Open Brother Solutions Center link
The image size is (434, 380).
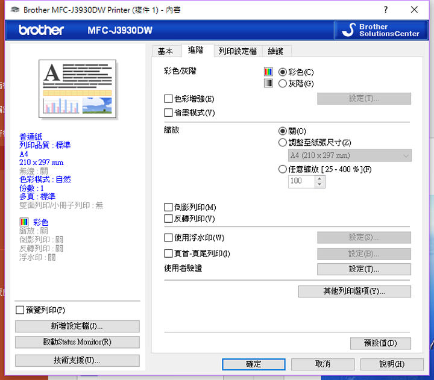(x=381, y=30)
